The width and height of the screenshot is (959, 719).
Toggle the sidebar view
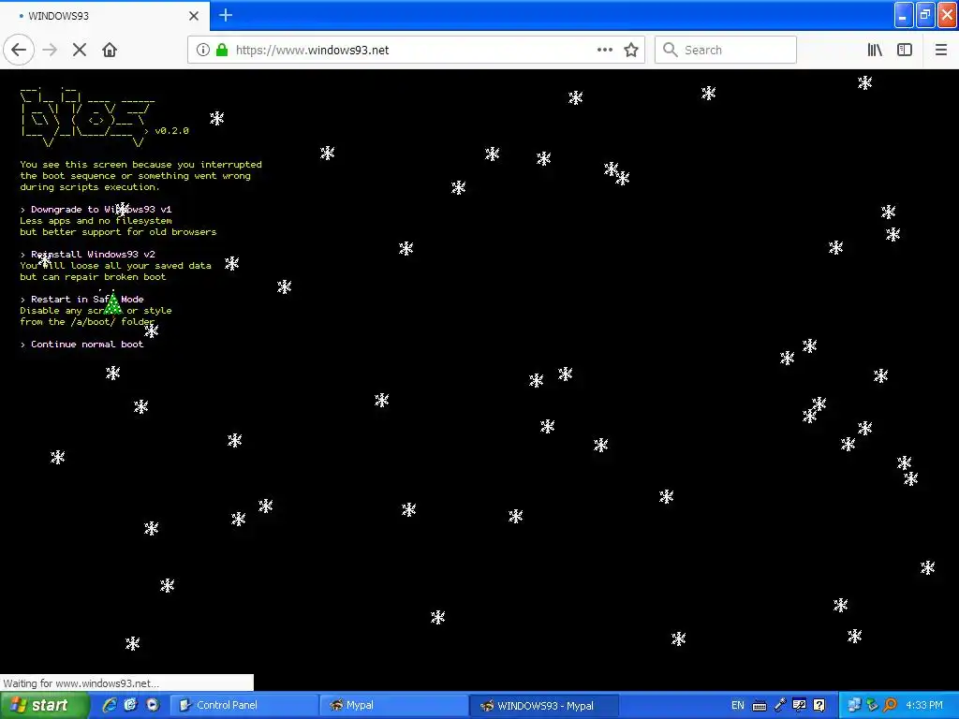pos(905,51)
